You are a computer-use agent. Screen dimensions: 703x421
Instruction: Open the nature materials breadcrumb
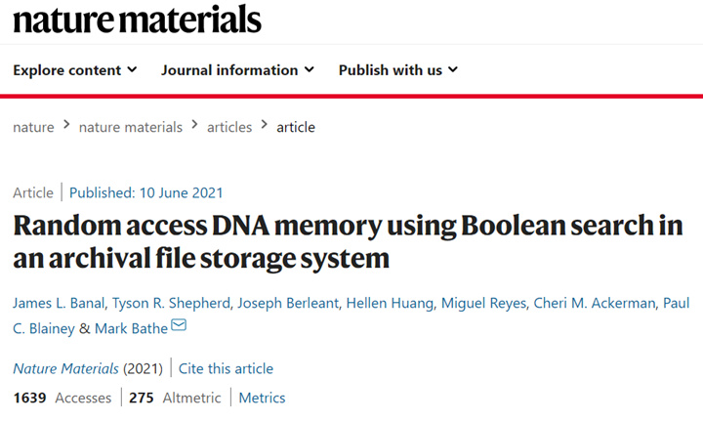pyautogui.click(x=130, y=127)
